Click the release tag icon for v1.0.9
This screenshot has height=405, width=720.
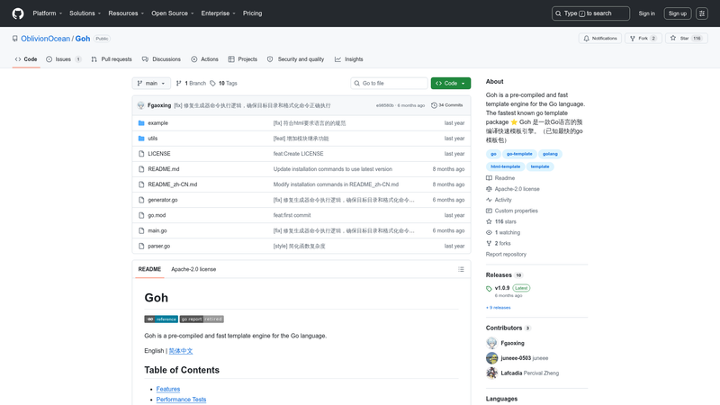pos(489,288)
